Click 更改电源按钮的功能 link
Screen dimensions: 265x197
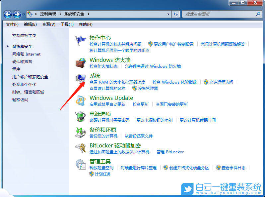[155, 120]
